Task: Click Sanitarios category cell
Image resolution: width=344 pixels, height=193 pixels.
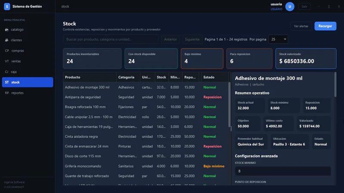Action: pos(126,166)
